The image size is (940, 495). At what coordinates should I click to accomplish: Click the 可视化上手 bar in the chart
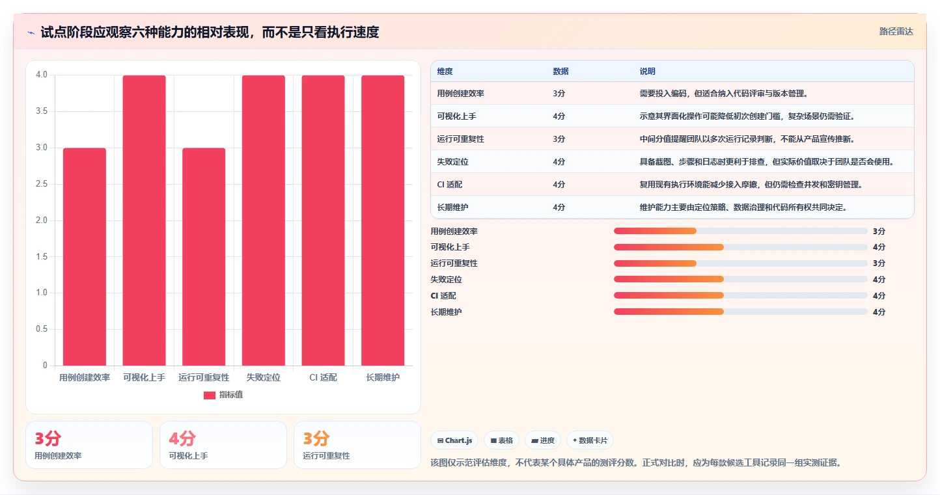tap(145, 221)
